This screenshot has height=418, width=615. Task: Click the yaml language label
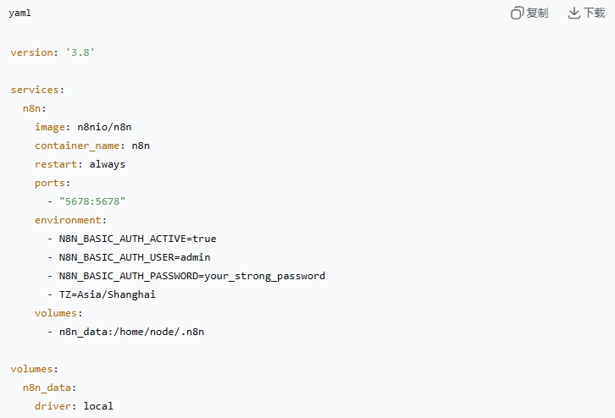click(20, 13)
